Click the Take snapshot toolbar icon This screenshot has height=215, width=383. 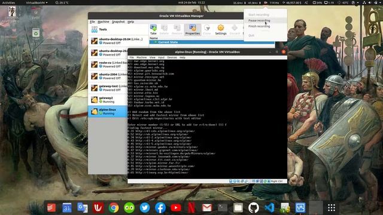(153, 29)
